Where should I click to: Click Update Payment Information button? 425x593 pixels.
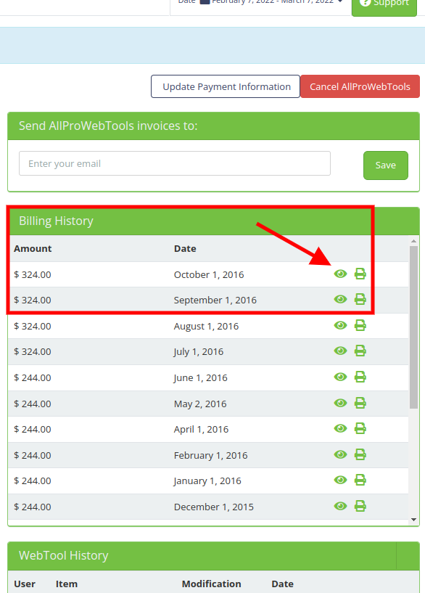pyautogui.click(x=226, y=86)
